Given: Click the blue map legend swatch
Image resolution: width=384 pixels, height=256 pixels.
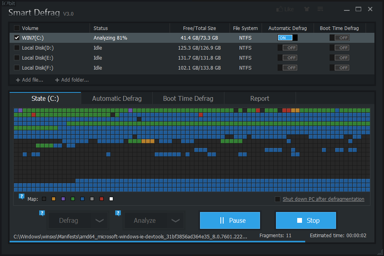Looking at the screenshot, I should (x=82, y=199).
